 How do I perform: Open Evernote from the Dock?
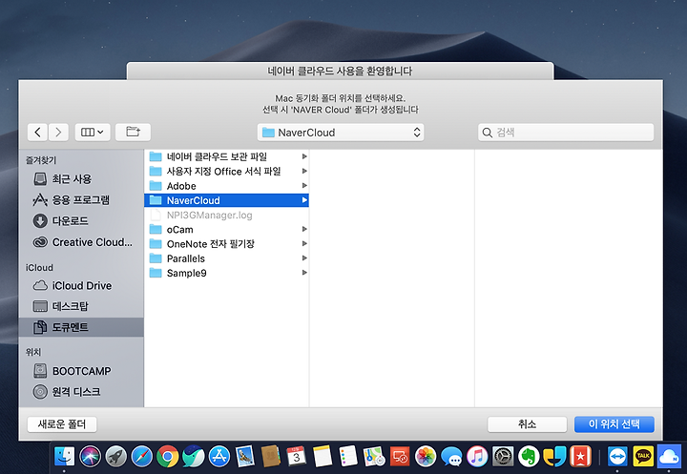[529, 457]
